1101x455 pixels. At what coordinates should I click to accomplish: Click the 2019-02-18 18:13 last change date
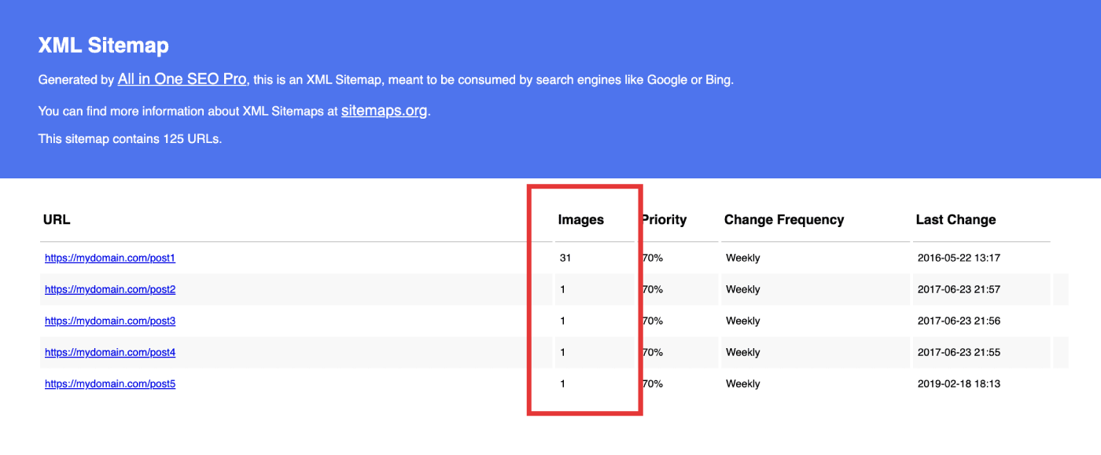959,383
